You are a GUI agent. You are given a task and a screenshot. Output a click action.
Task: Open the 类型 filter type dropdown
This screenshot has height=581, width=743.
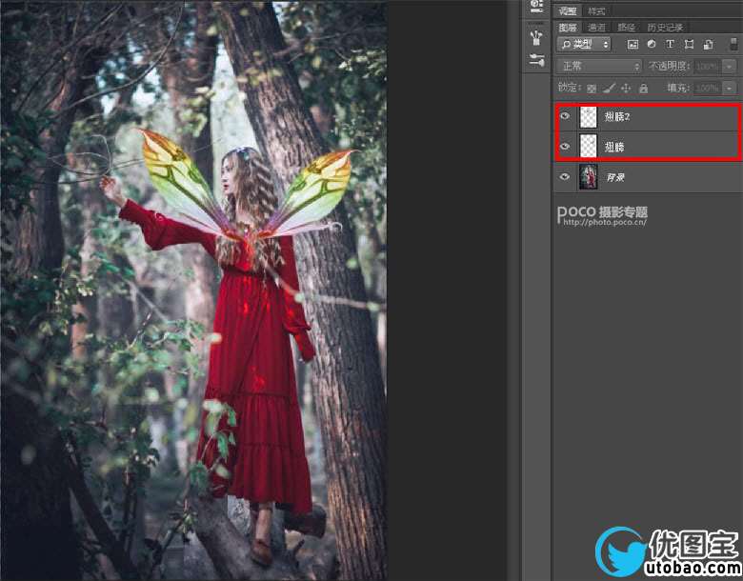point(584,45)
